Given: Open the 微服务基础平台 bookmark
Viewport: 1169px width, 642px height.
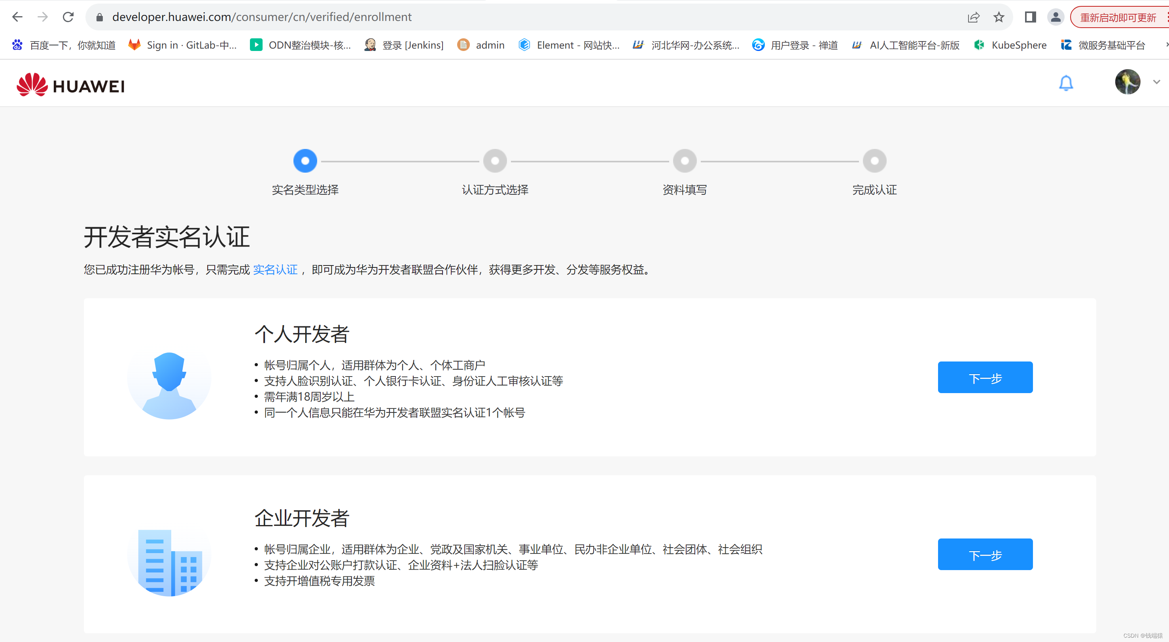Looking at the screenshot, I should point(1103,45).
